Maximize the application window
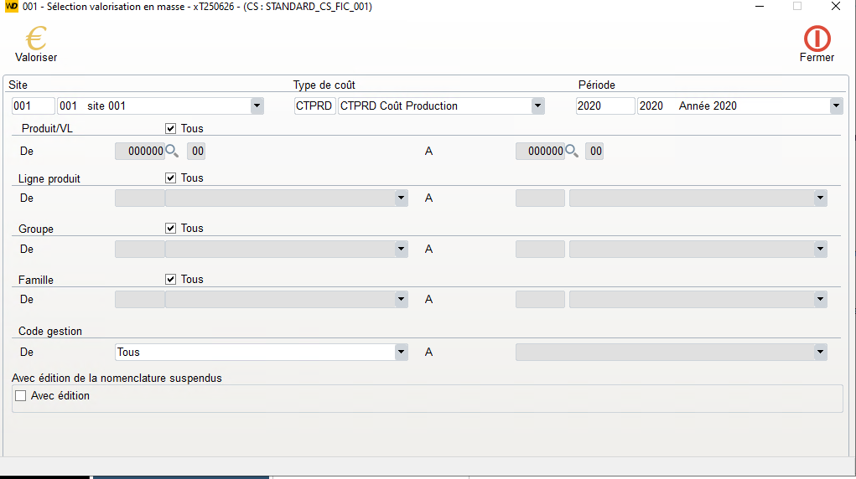This screenshot has height=479, width=856. pyautogui.click(x=797, y=7)
